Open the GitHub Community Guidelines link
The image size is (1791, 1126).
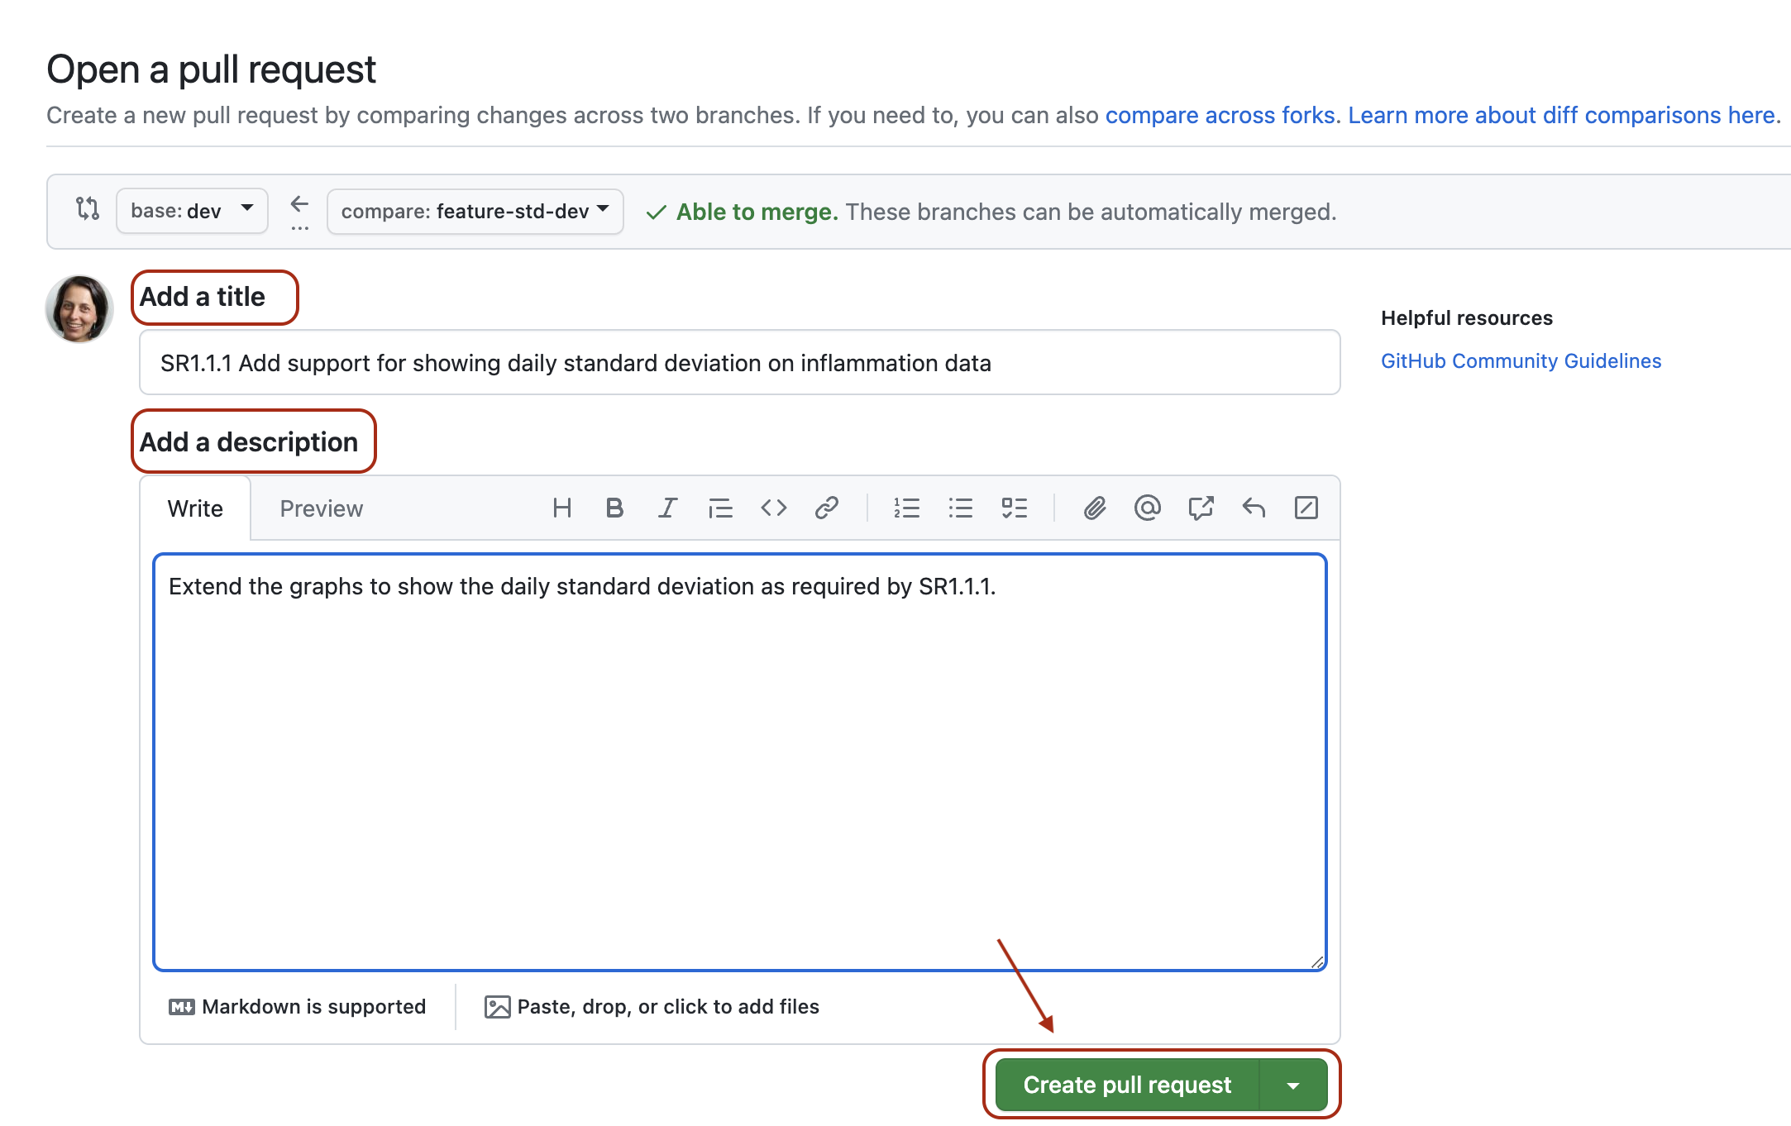click(x=1522, y=360)
